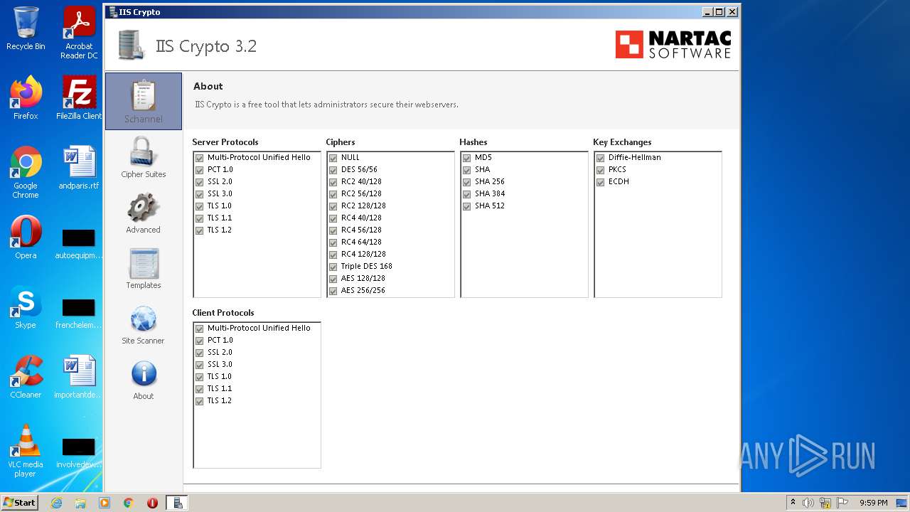
Task: Open the Templates section
Action: coord(143,268)
